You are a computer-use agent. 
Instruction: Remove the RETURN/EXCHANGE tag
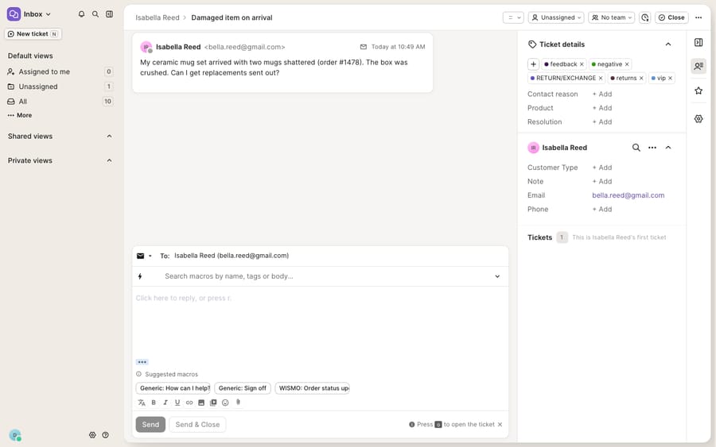click(x=601, y=79)
